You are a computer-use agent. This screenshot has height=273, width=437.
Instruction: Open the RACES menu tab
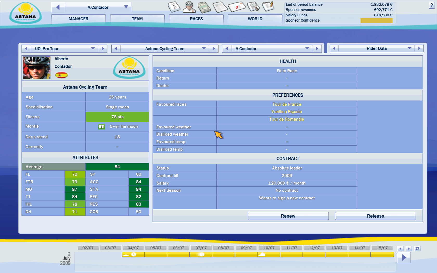click(196, 19)
